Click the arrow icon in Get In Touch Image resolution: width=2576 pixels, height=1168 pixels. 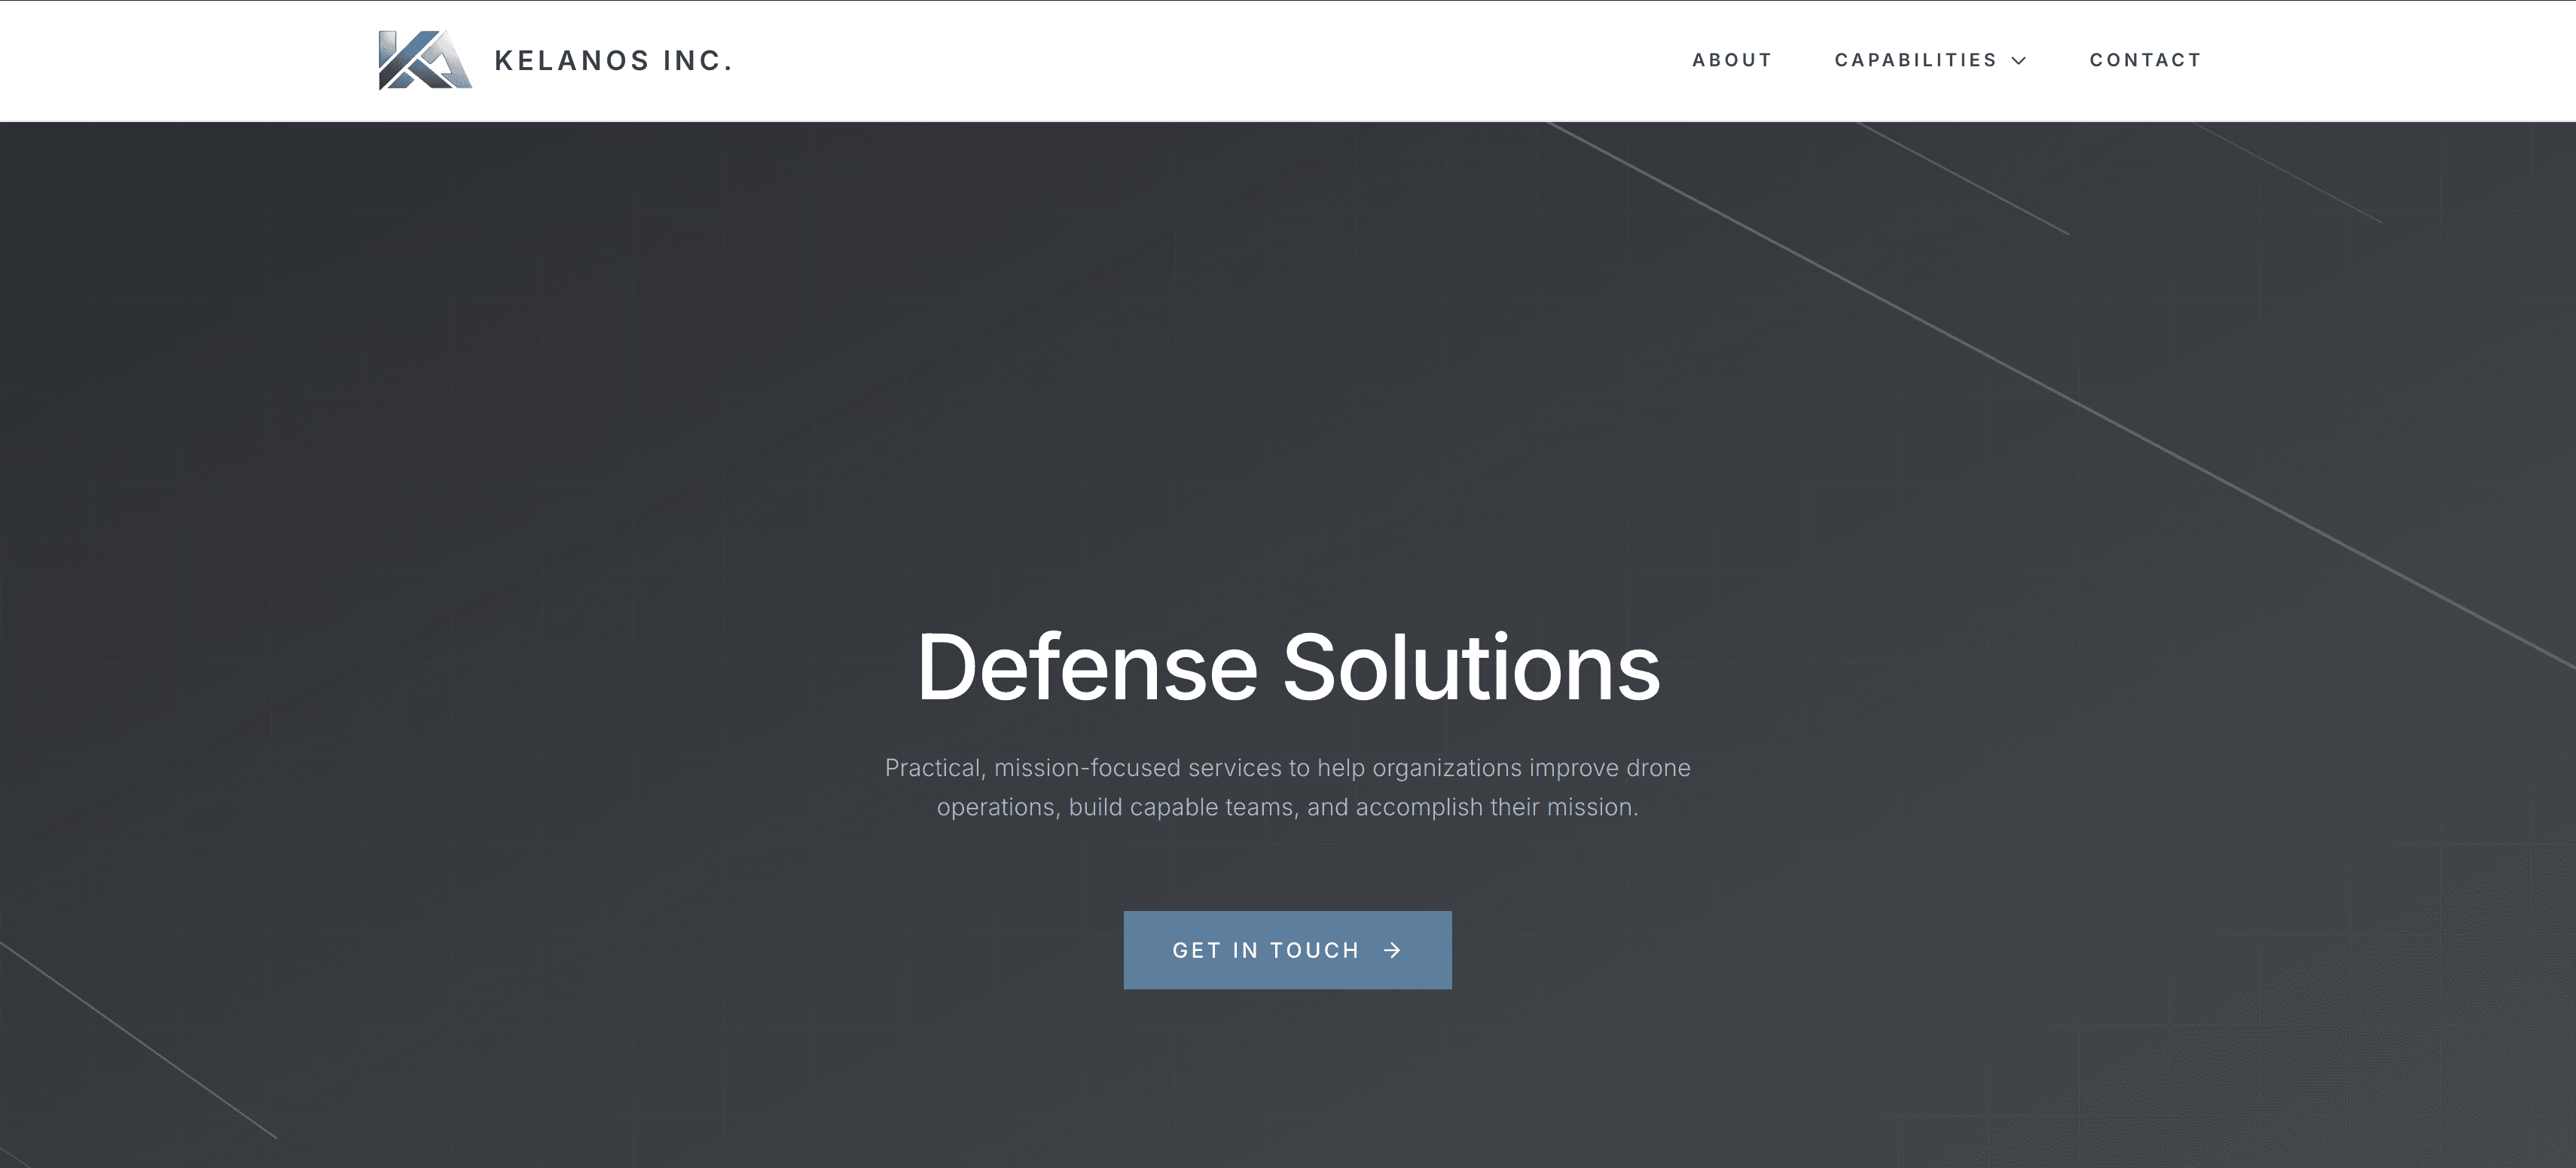pos(1392,949)
